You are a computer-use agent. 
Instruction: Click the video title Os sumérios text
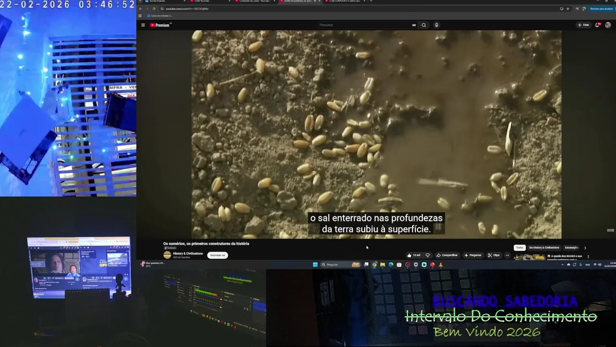click(206, 244)
